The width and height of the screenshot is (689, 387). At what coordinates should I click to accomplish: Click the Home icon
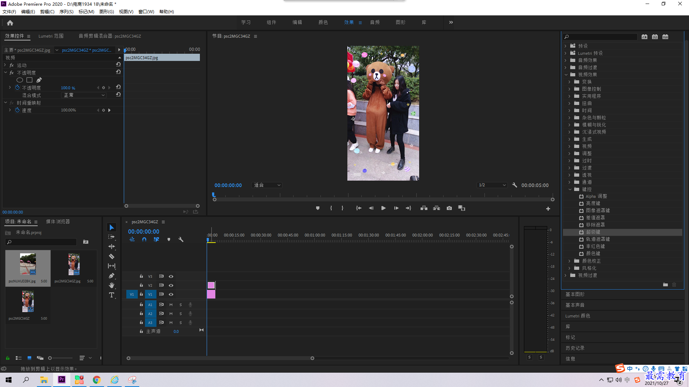point(10,23)
